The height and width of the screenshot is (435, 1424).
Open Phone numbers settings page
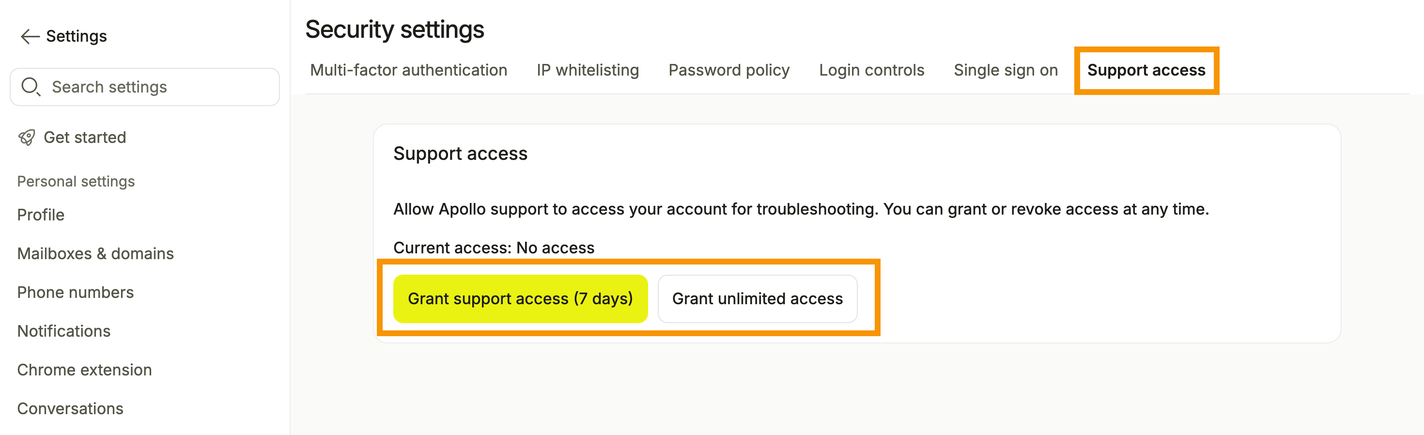(x=76, y=292)
